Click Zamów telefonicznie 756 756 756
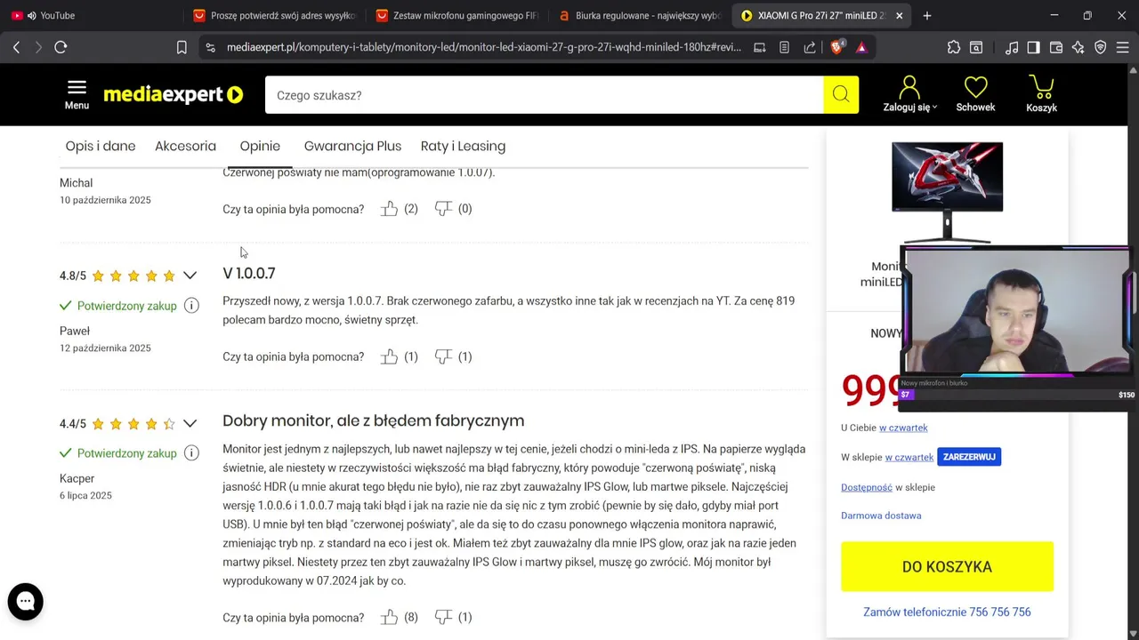1139x640 pixels. click(x=947, y=612)
